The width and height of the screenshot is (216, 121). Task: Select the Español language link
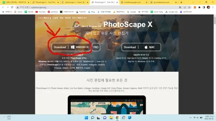(x=84, y=65)
